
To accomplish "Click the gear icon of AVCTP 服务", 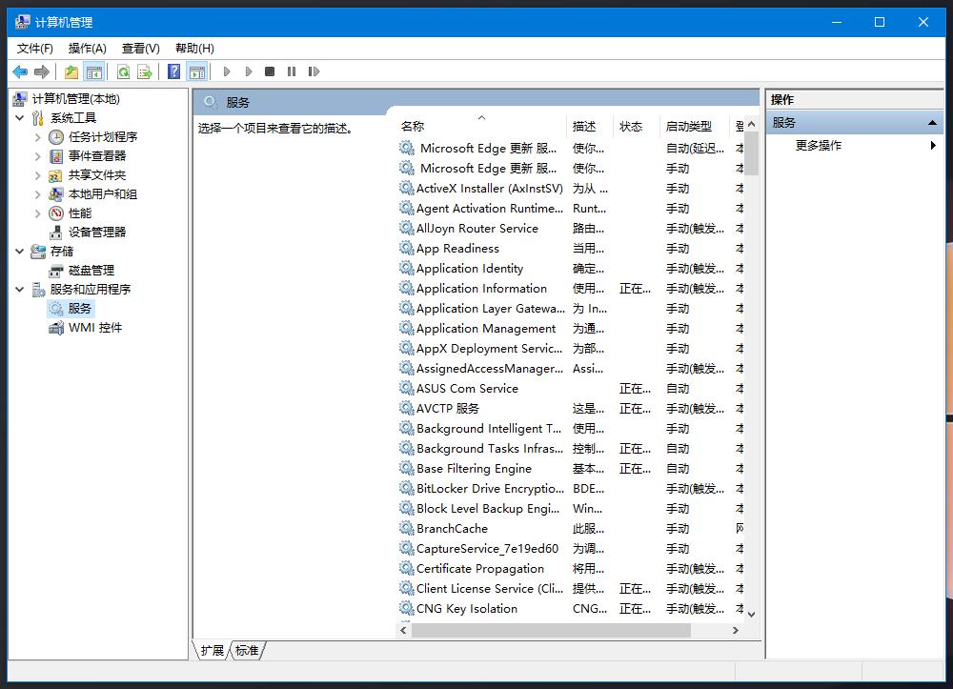I will tap(407, 408).
